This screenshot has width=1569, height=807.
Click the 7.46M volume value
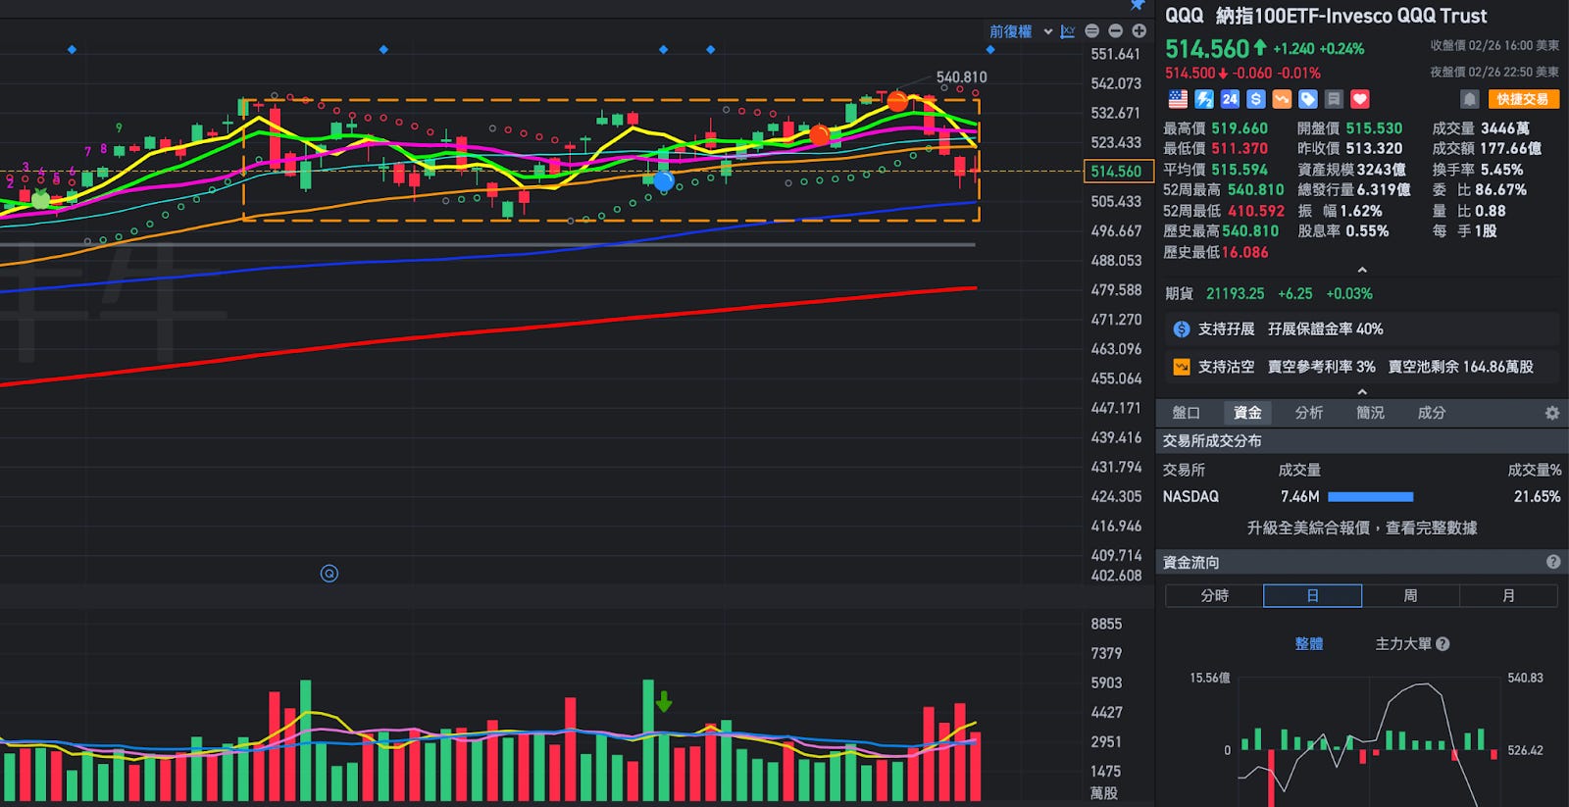(x=1299, y=497)
